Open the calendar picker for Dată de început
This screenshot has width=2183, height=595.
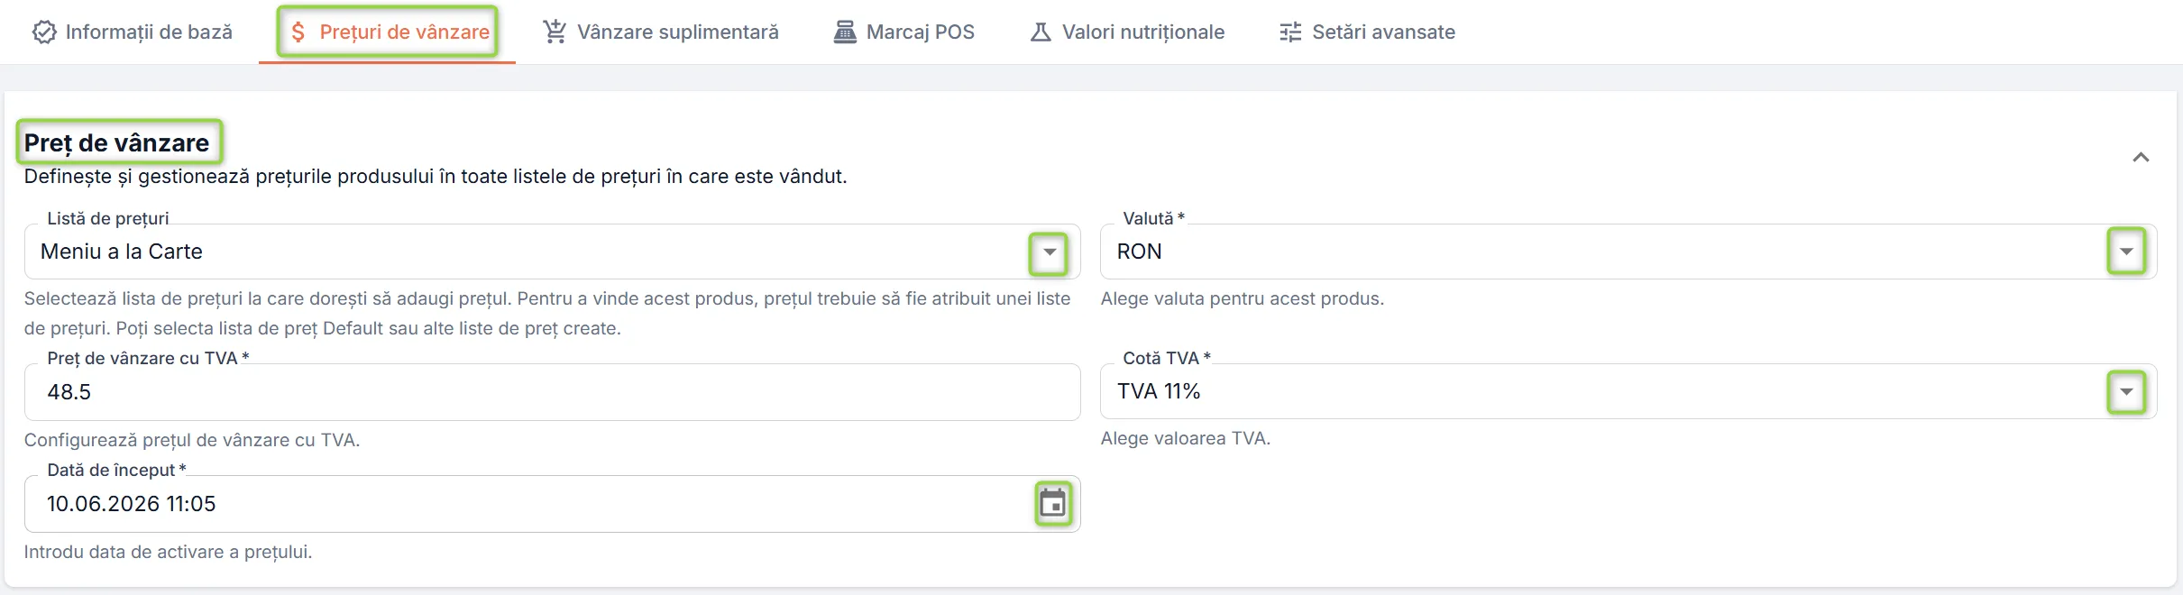[1053, 504]
